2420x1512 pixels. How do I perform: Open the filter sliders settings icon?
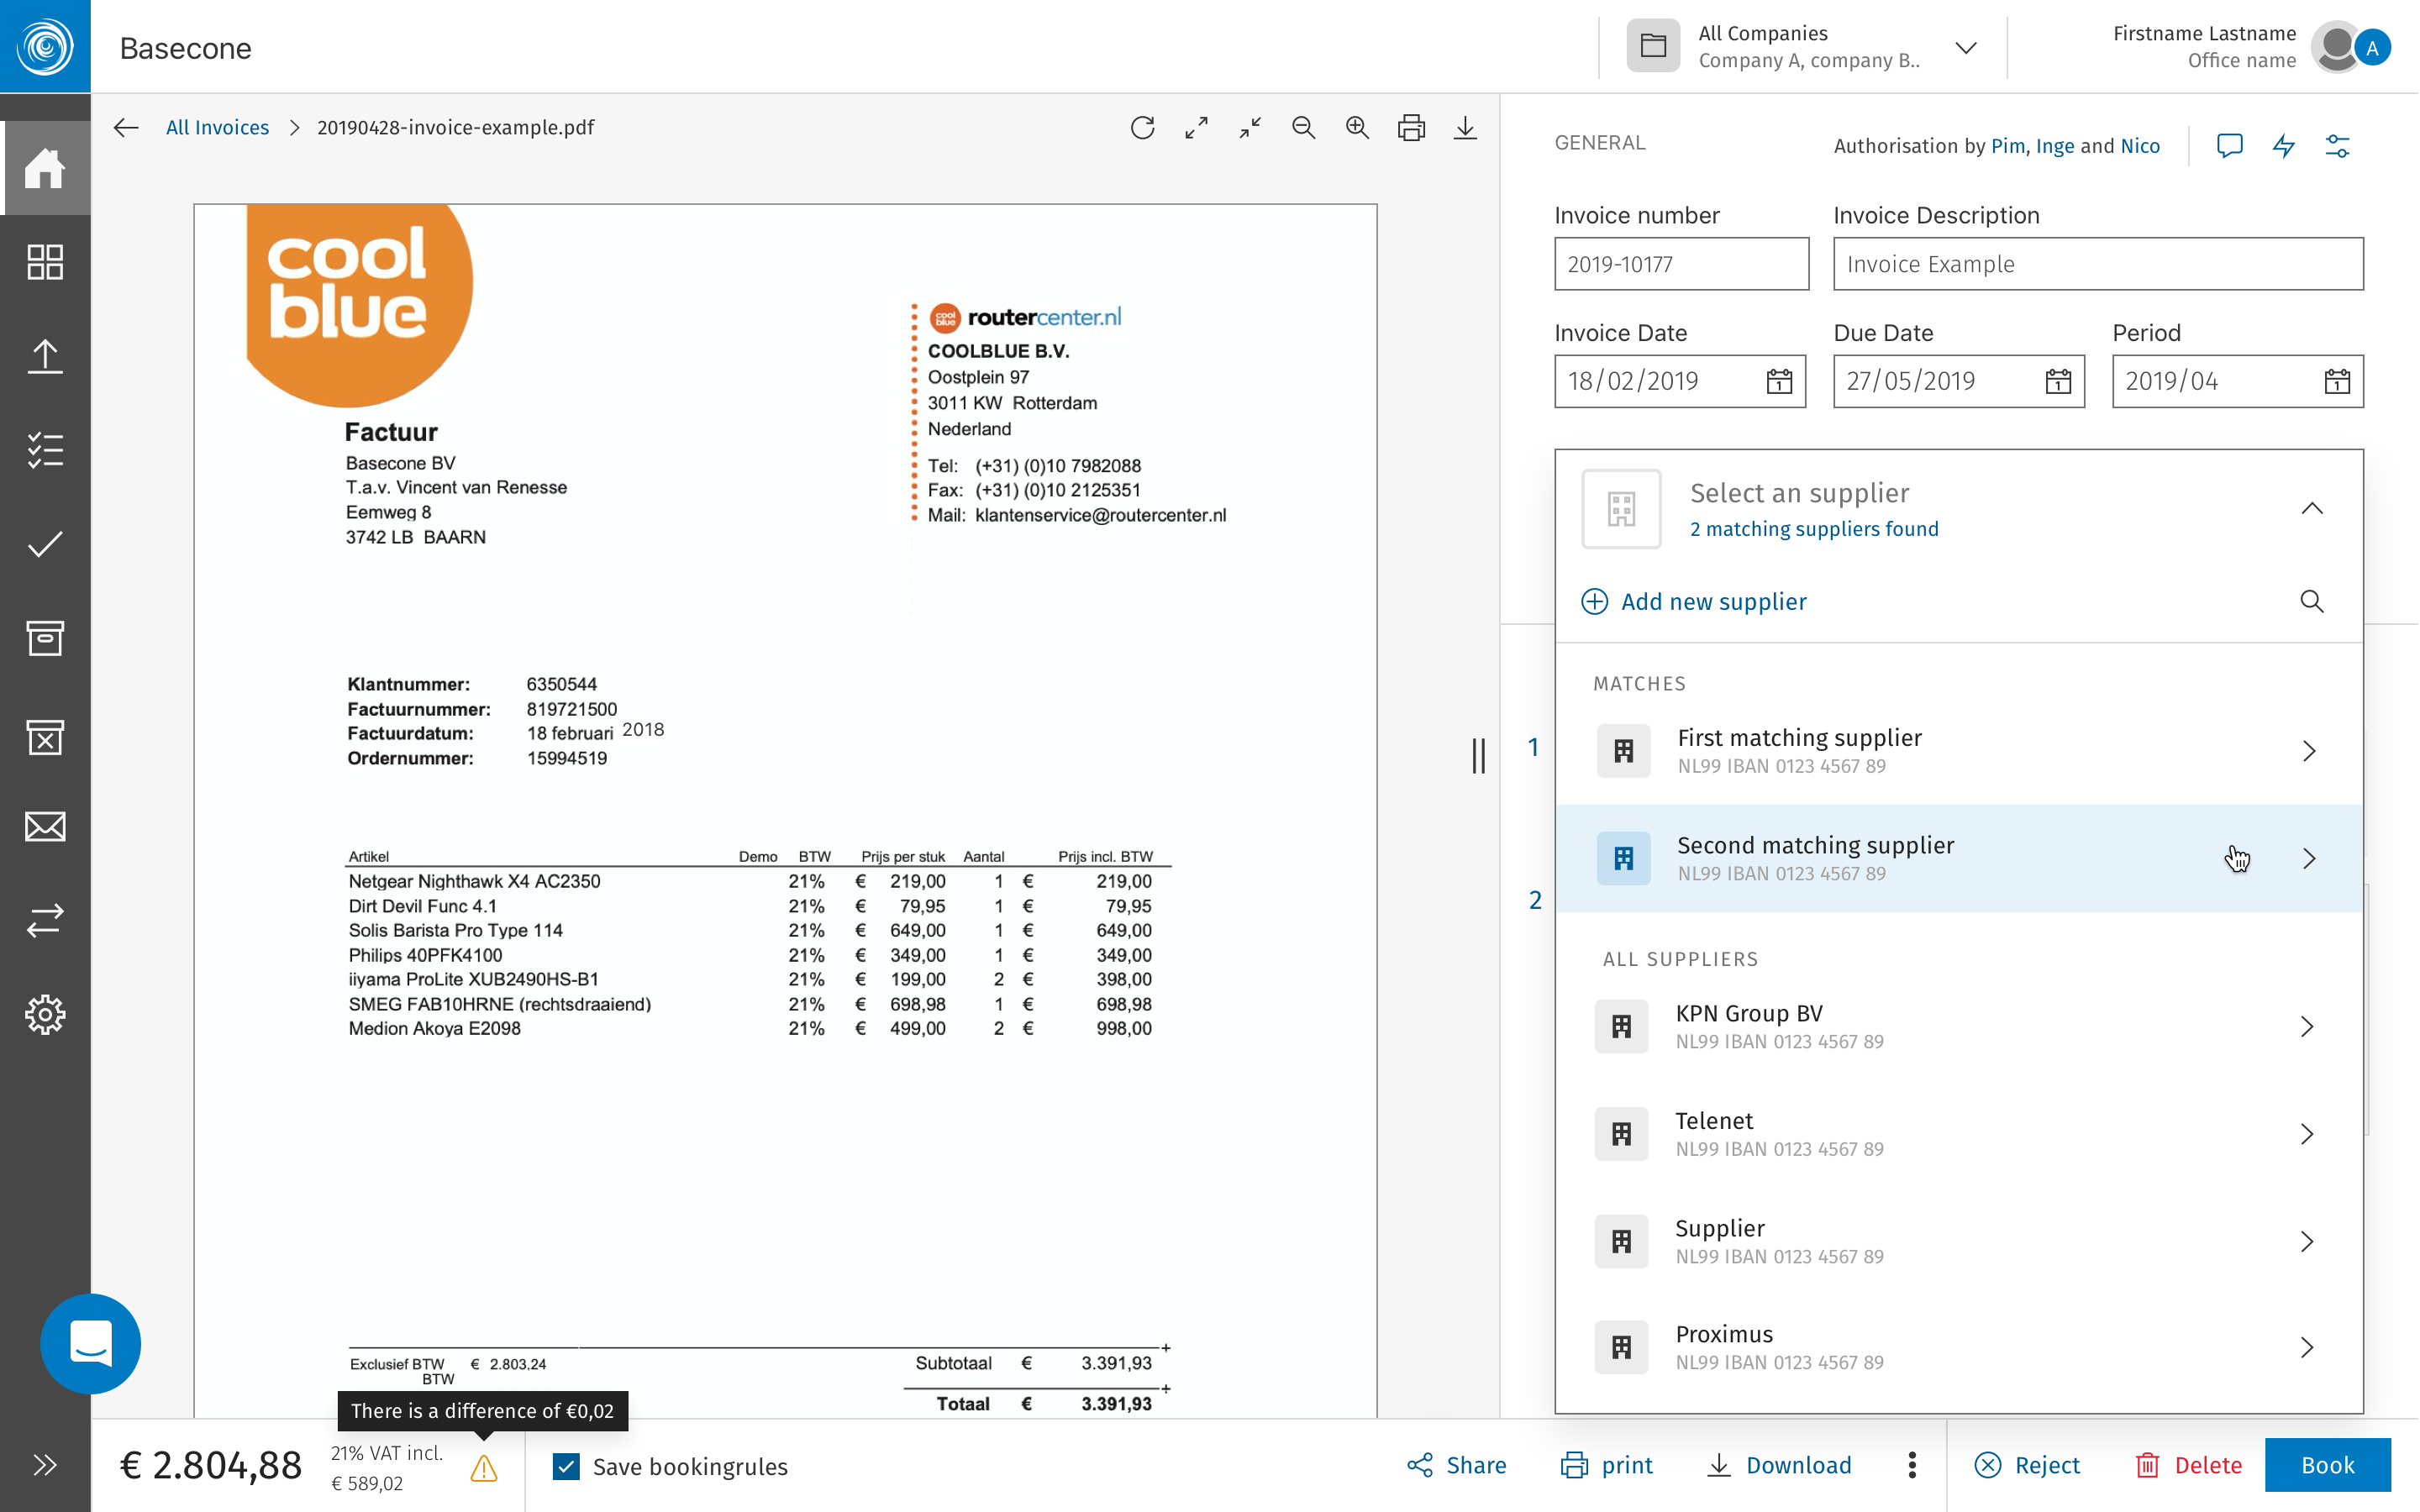[2338, 146]
